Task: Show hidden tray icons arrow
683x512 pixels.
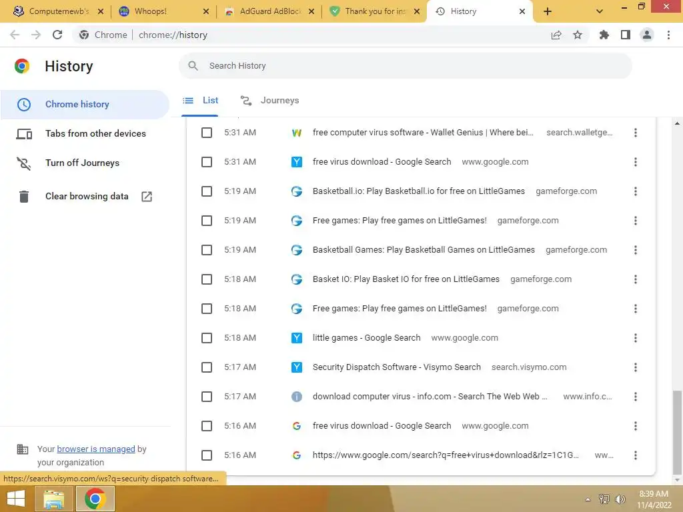Action: (588, 499)
